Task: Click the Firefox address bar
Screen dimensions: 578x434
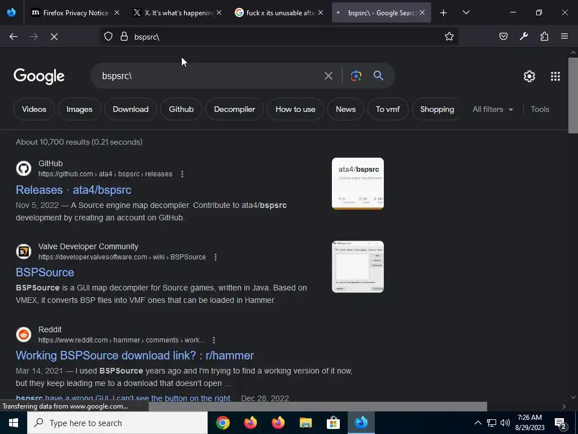Action: [x=280, y=37]
